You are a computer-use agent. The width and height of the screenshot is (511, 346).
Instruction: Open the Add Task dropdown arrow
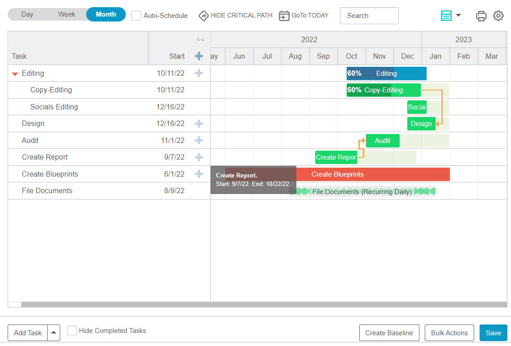53,333
